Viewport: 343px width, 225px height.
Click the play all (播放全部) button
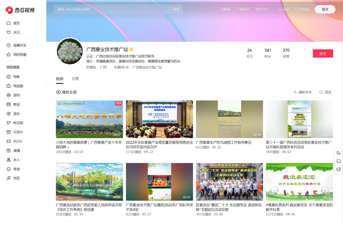tap(66, 92)
